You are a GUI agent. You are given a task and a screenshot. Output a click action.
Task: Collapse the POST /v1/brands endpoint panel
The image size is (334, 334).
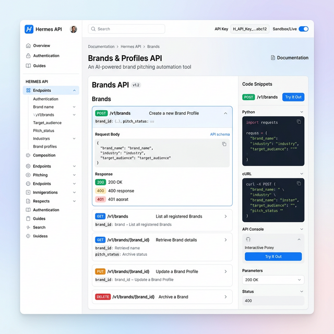(225, 113)
